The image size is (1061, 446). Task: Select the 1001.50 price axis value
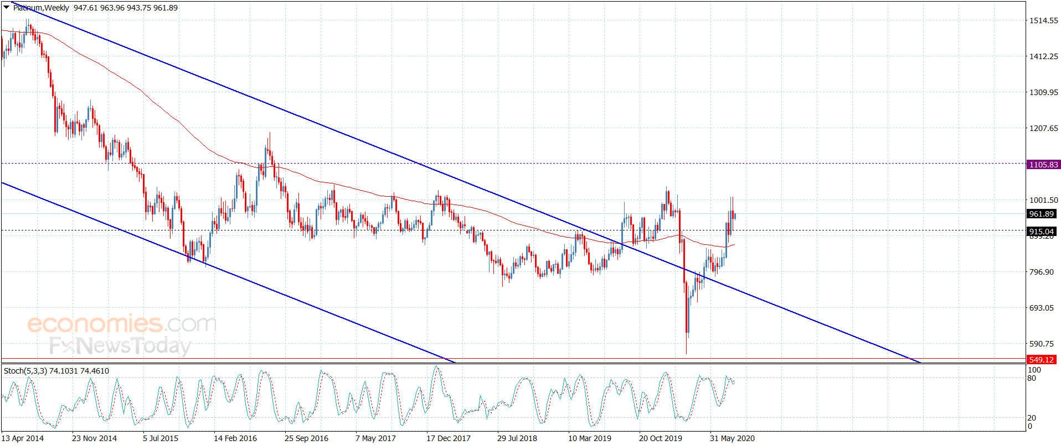point(1043,200)
